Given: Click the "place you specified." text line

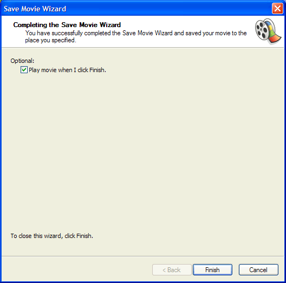Looking at the screenshot, I should pos(50,40).
